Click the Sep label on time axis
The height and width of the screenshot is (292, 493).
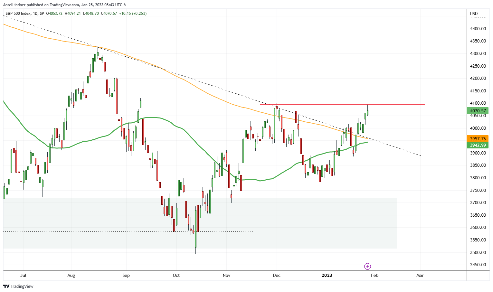pos(126,275)
